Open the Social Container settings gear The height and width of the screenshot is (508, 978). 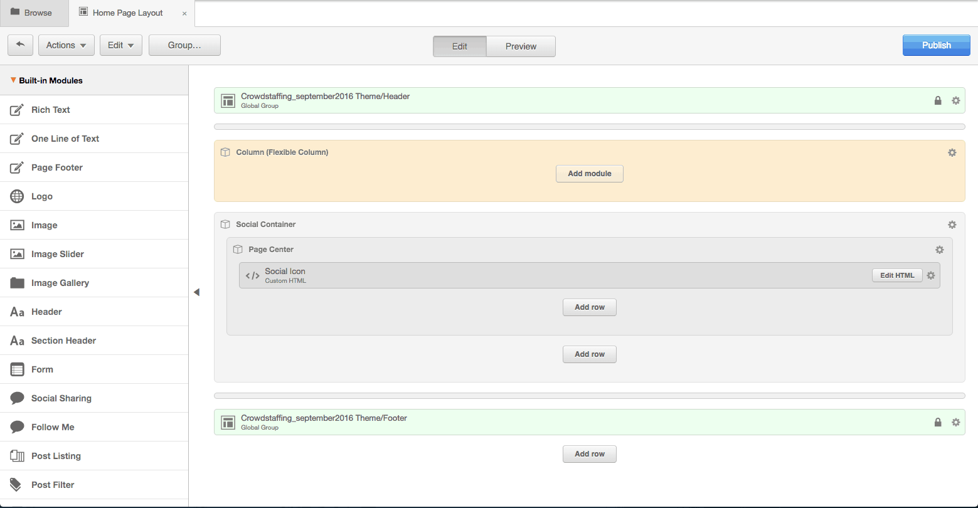(x=952, y=225)
